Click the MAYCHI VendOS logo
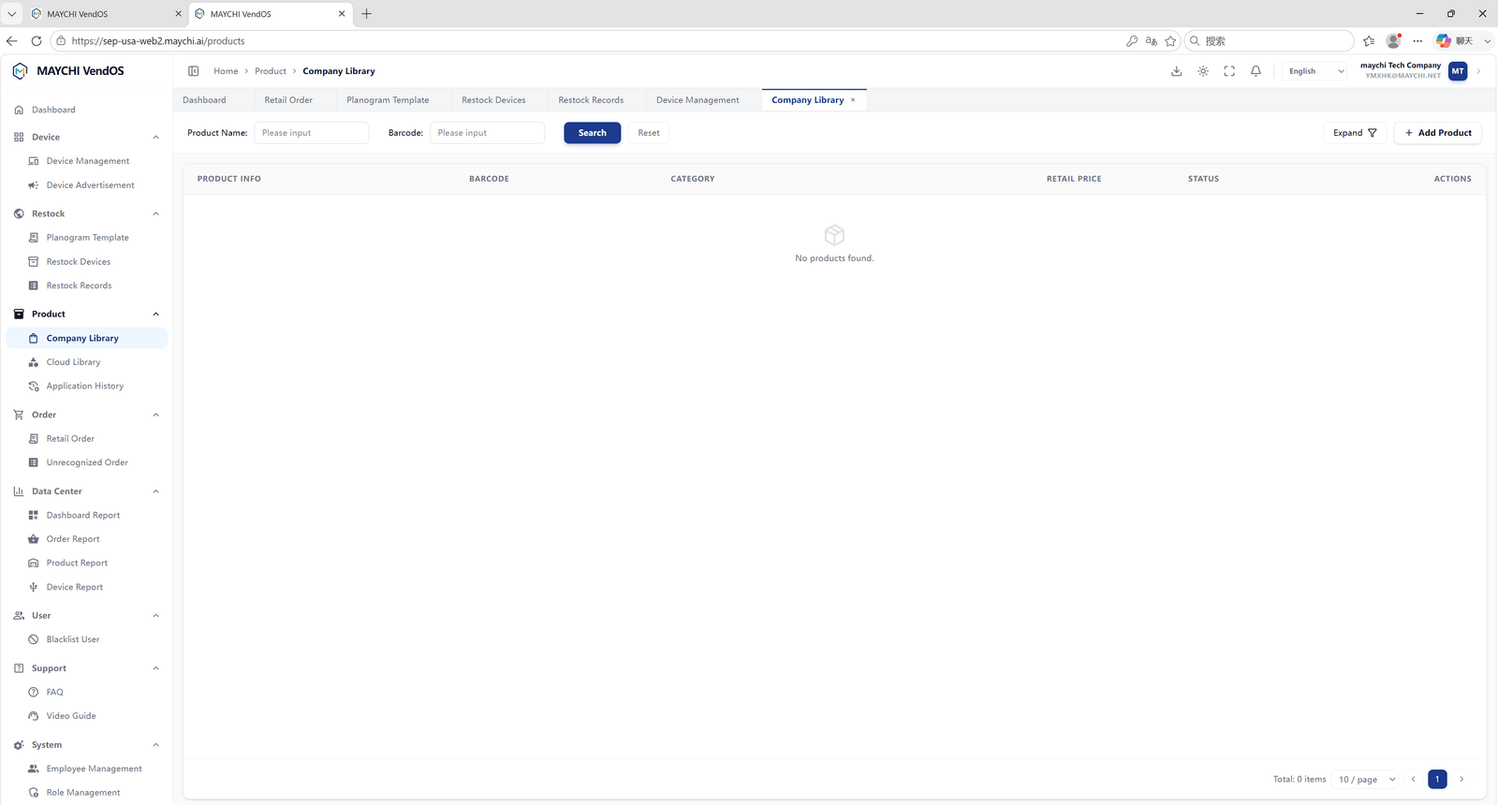Screen dimensions: 1498x805 [x=67, y=71]
